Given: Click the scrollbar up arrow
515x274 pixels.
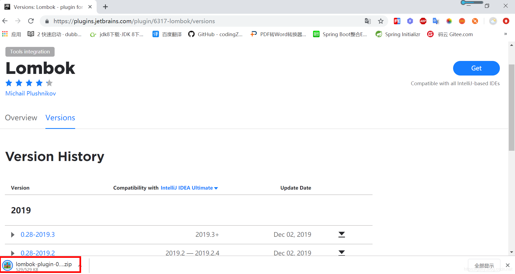Looking at the screenshot, I should [511, 45].
